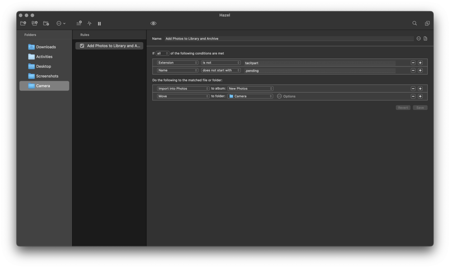Select the Screenshots folder in sidebar
Screen dimensions: 450x268
[x=47, y=76]
